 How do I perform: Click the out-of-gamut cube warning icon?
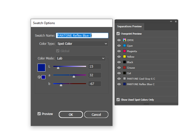coord(39,77)
